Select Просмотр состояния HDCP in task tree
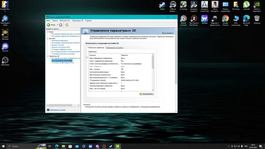Image resolution: width=265 pixels, height=149 pixels. [60, 47]
